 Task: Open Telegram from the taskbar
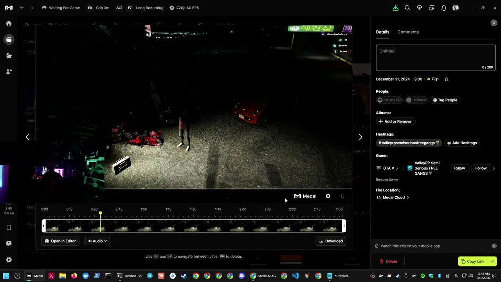(x=150, y=276)
